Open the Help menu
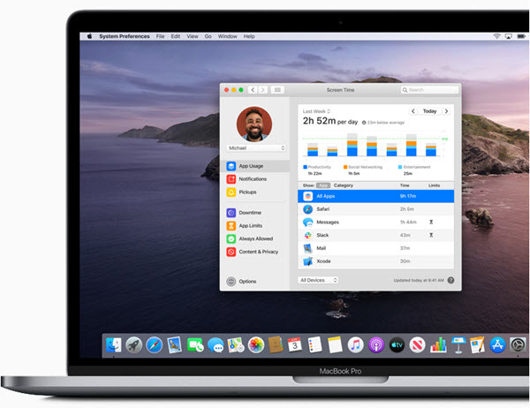 [249, 36]
